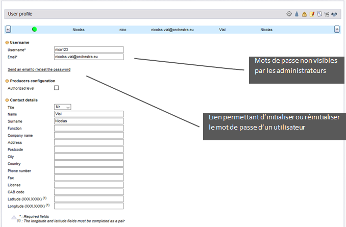Click the orange padlock icon

pyautogui.click(x=304, y=14)
